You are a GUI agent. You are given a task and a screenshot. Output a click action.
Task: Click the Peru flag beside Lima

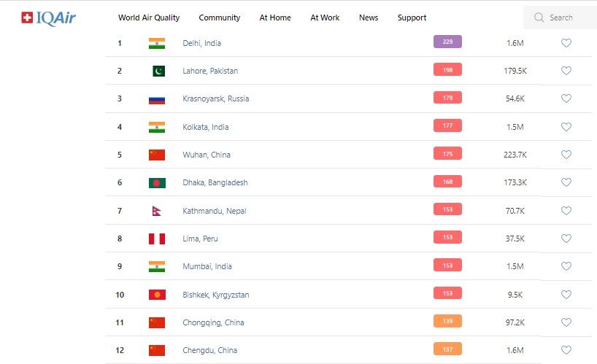(x=157, y=239)
